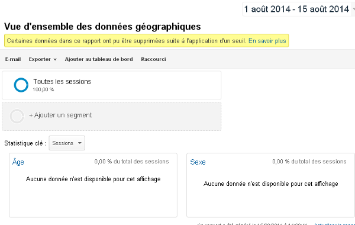Click the blue Toutes les sessions circle icon
This screenshot has height=225, width=355.
point(21,85)
